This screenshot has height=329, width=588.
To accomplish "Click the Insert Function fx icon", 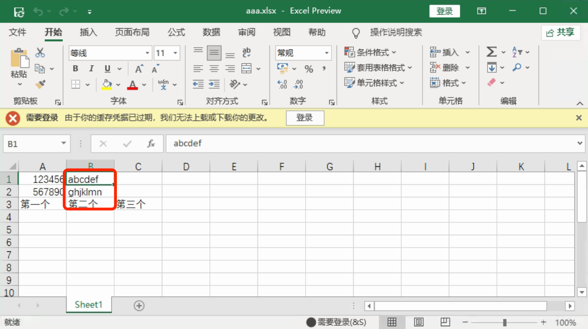I will pos(151,144).
